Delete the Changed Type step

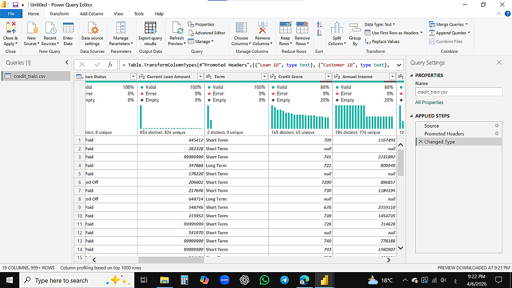(420, 142)
